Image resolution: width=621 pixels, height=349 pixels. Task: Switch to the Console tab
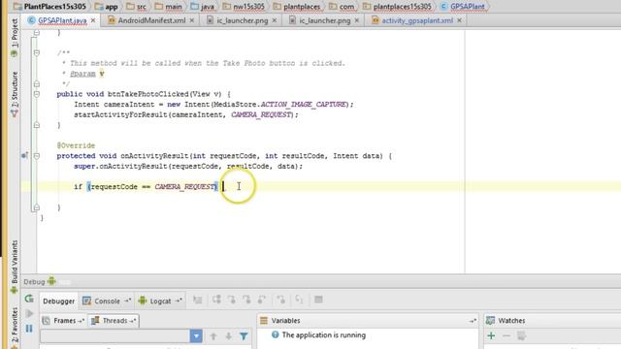point(107,301)
